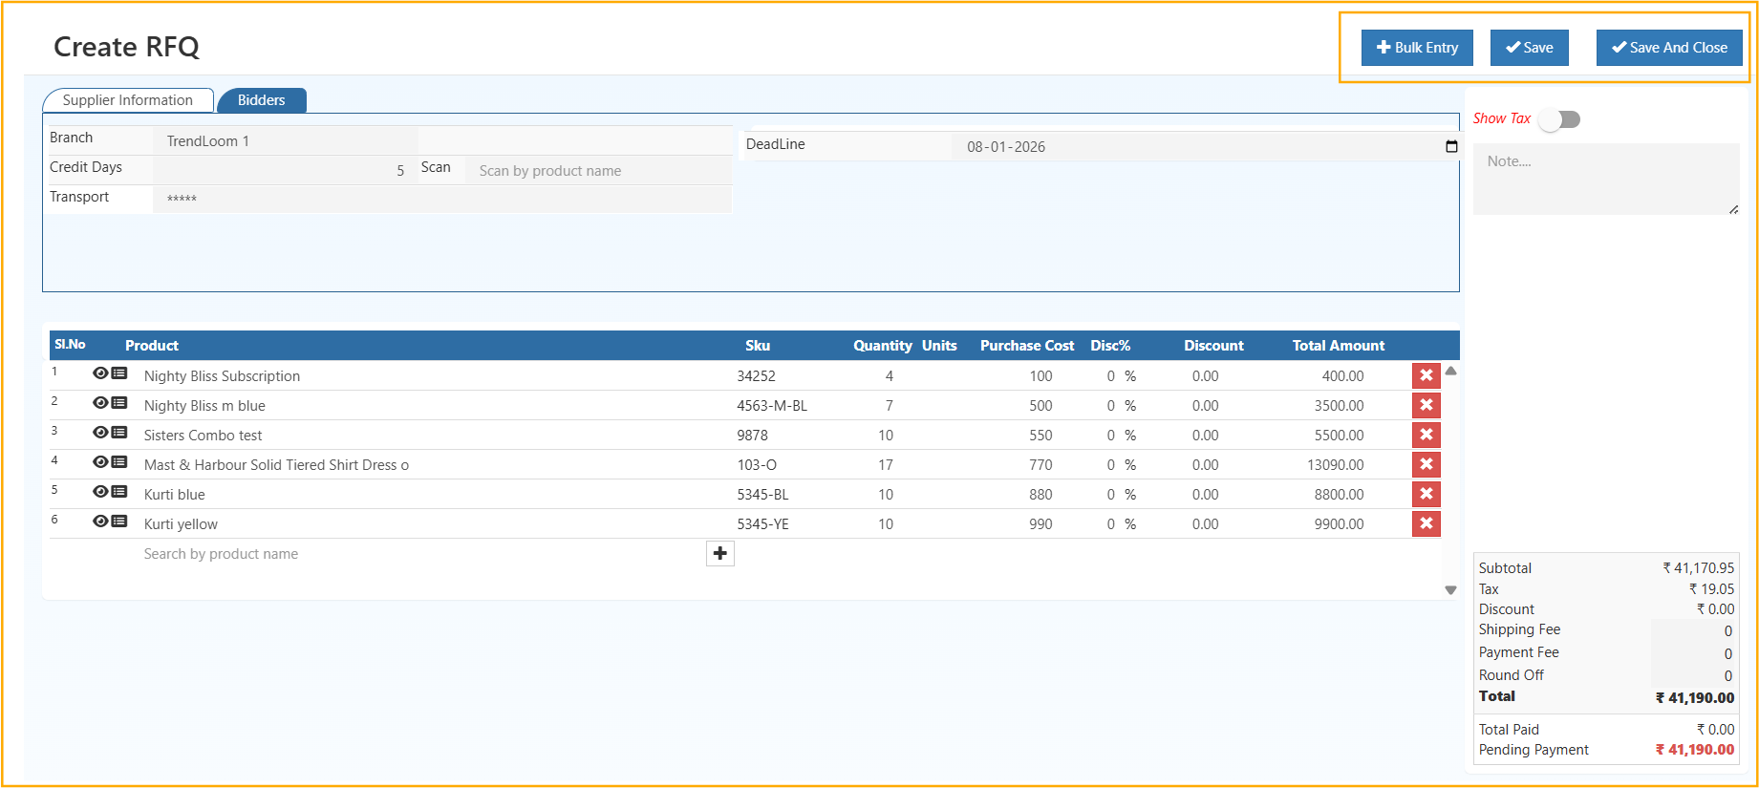1759x788 pixels.
Task: Click the Product column header
Action: pyautogui.click(x=152, y=346)
